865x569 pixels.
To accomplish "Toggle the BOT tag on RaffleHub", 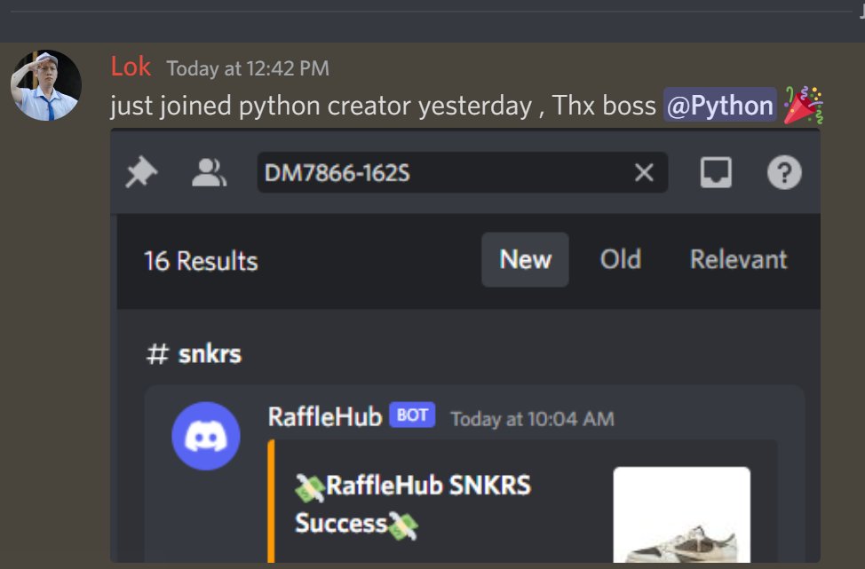I will coord(409,414).
